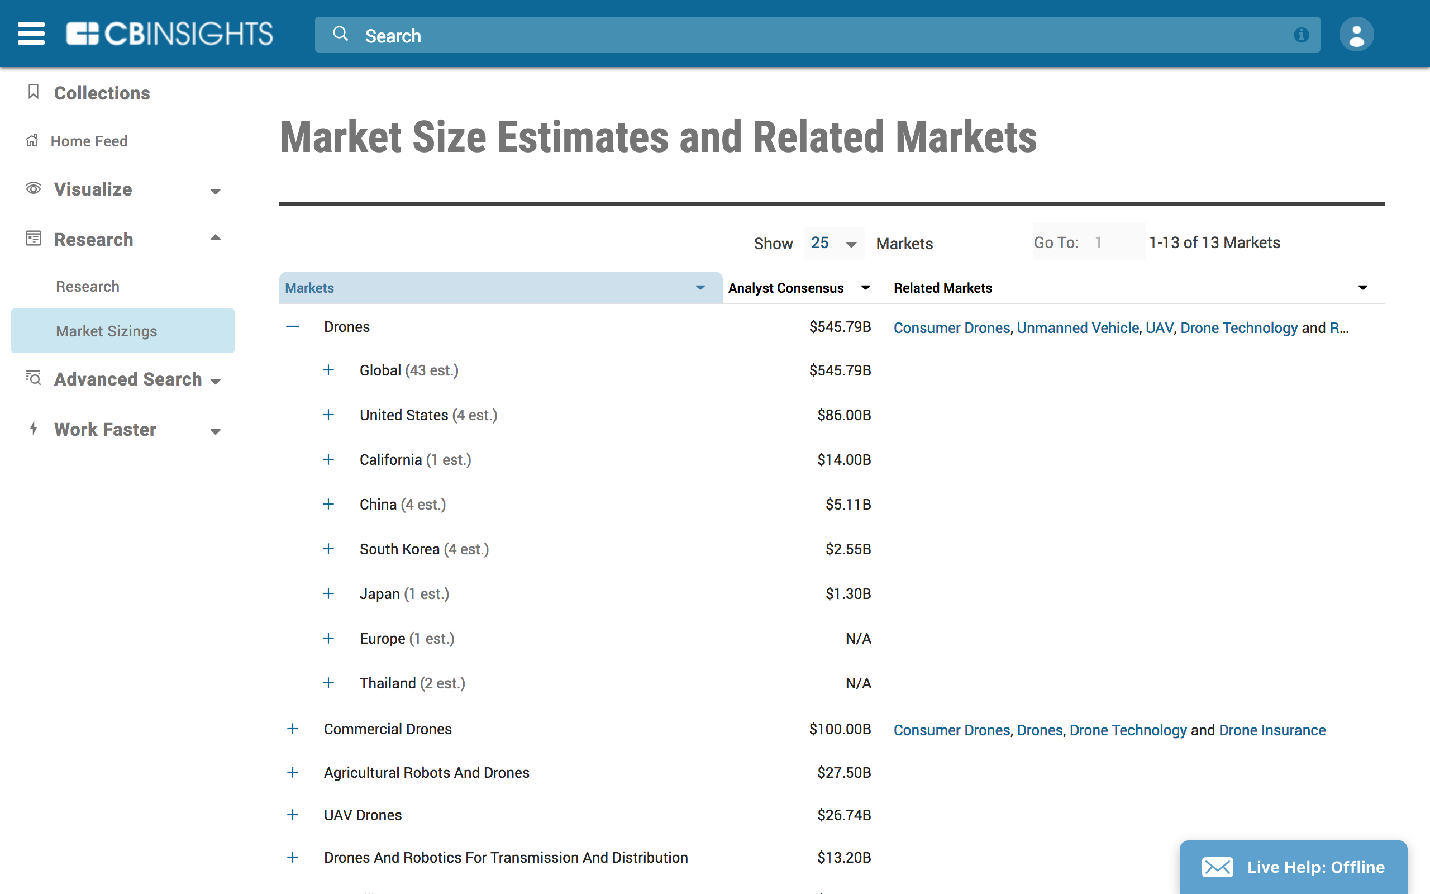Viewport: 1430px width, 894px height.
Task: Select Market Sizings in sidebar
Action: tap(106, 331)
